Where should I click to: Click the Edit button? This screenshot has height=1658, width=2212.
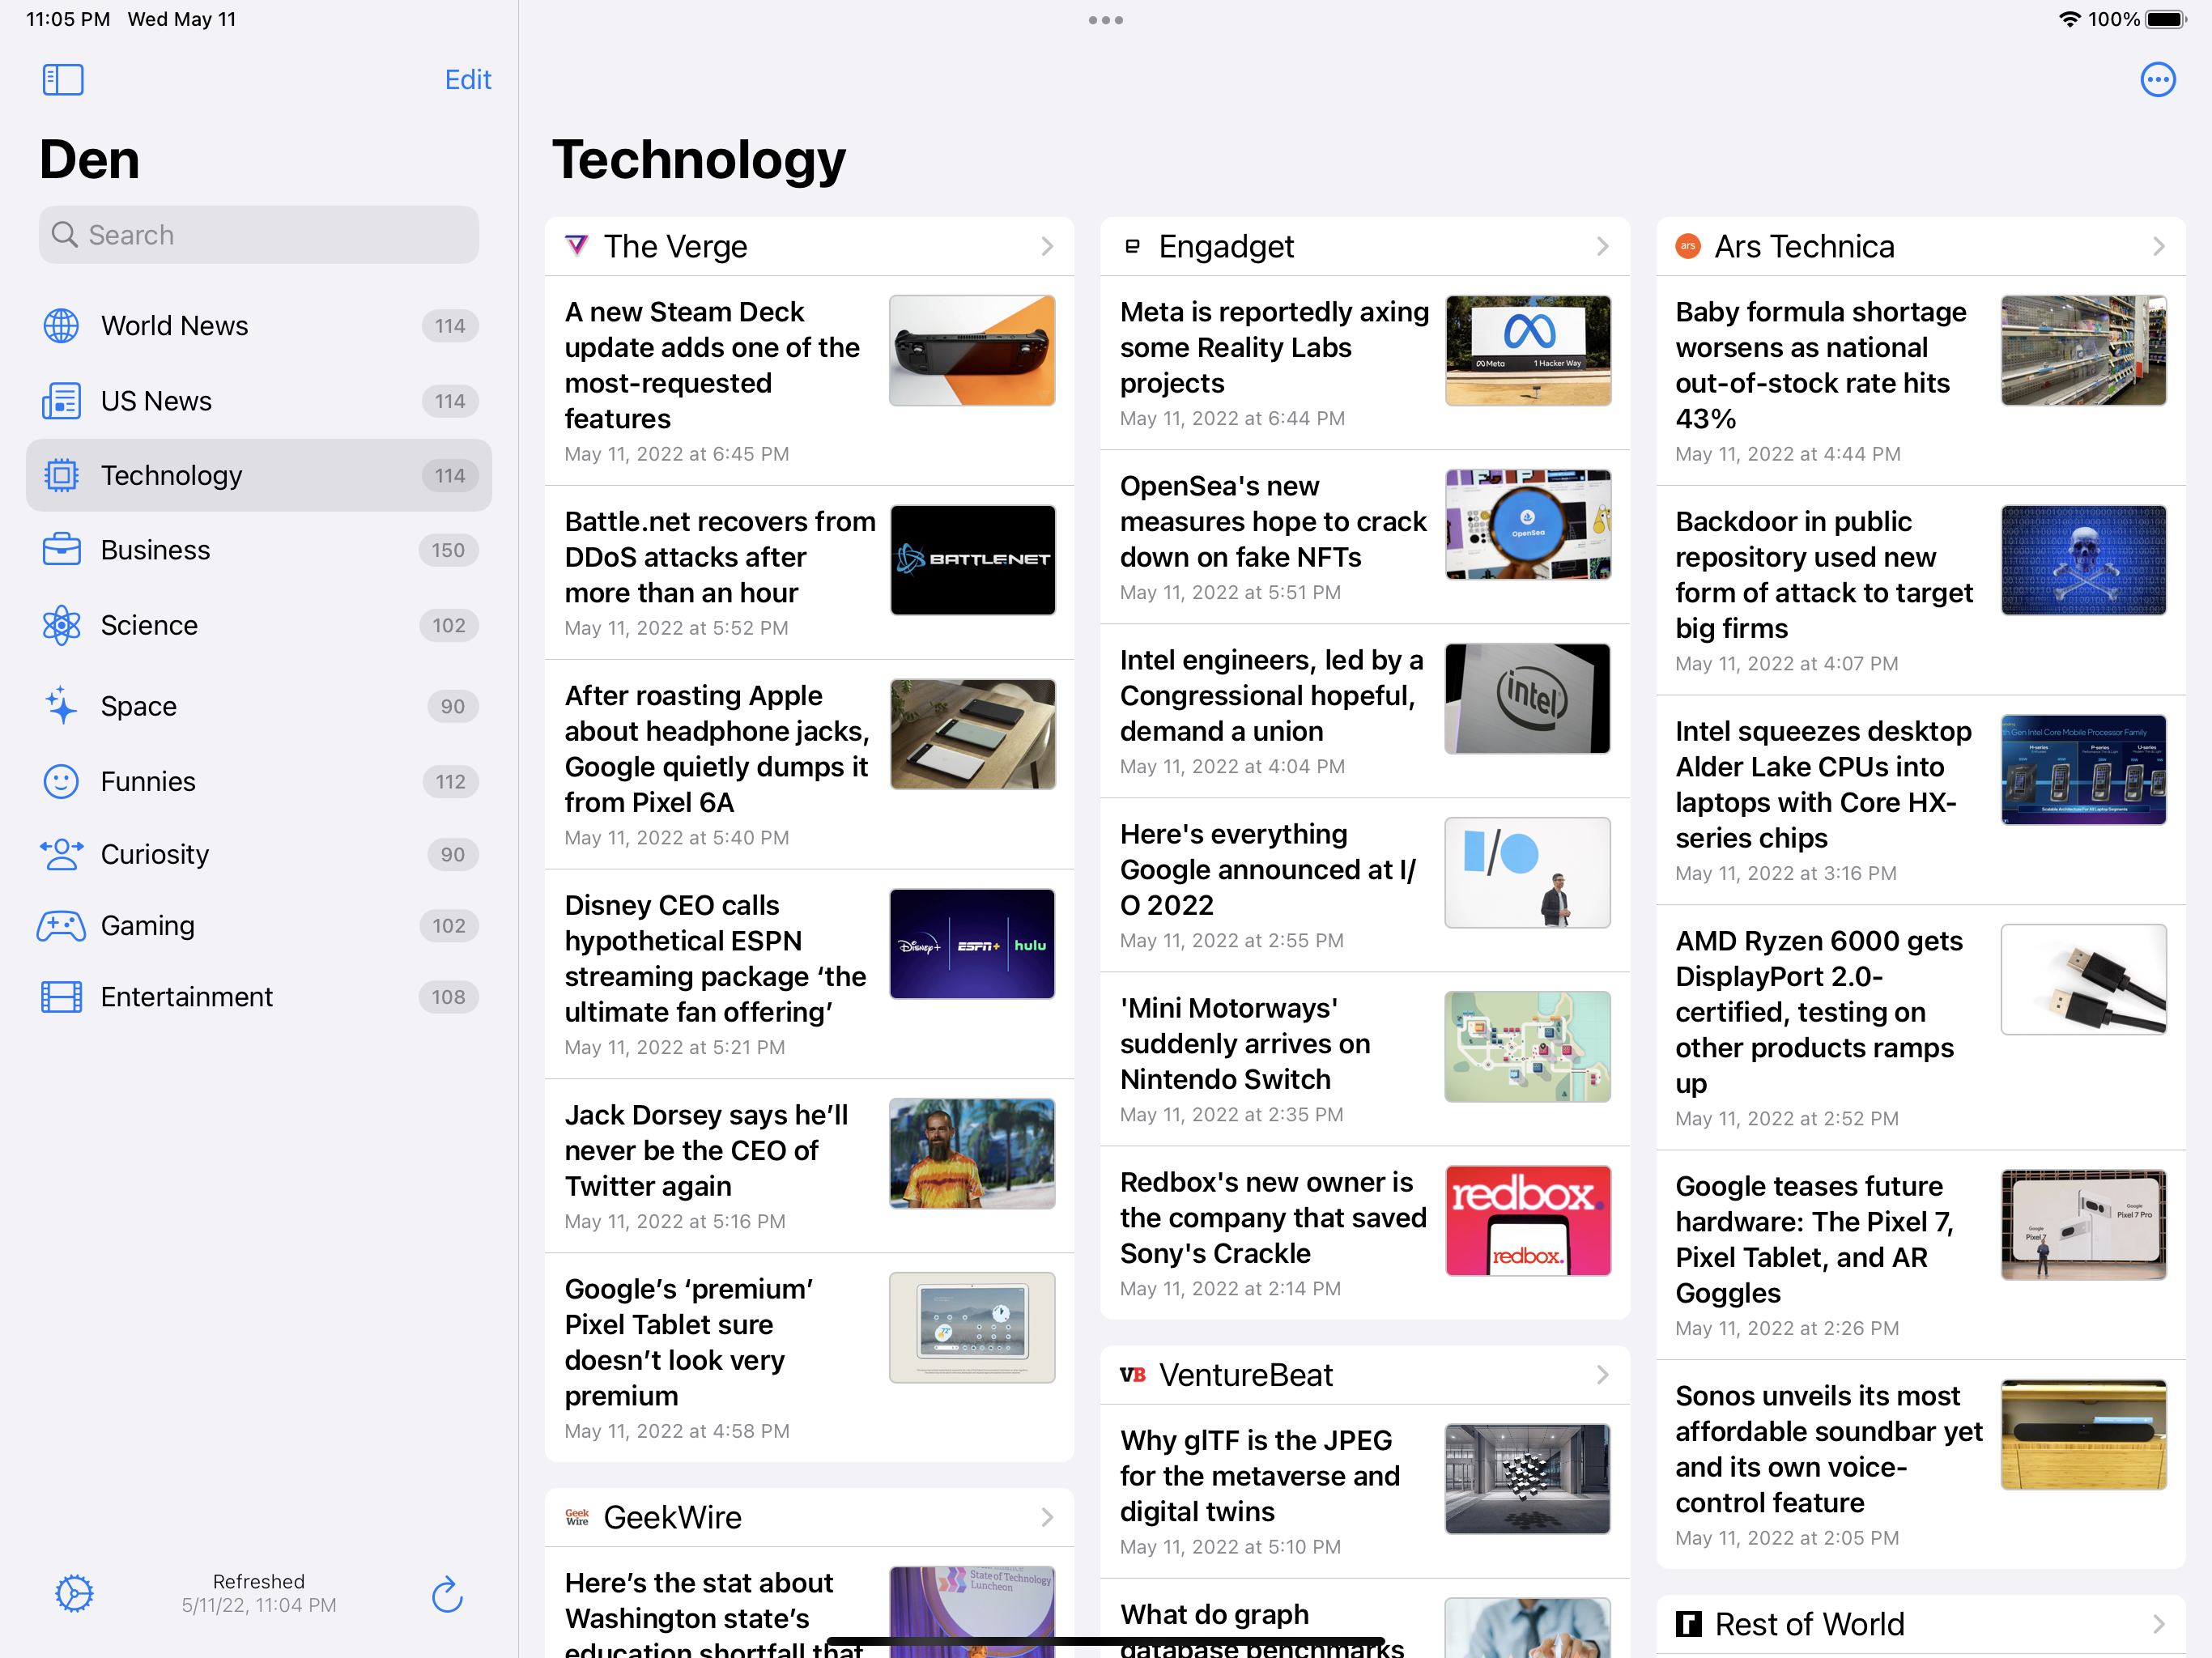pos(467,79)
